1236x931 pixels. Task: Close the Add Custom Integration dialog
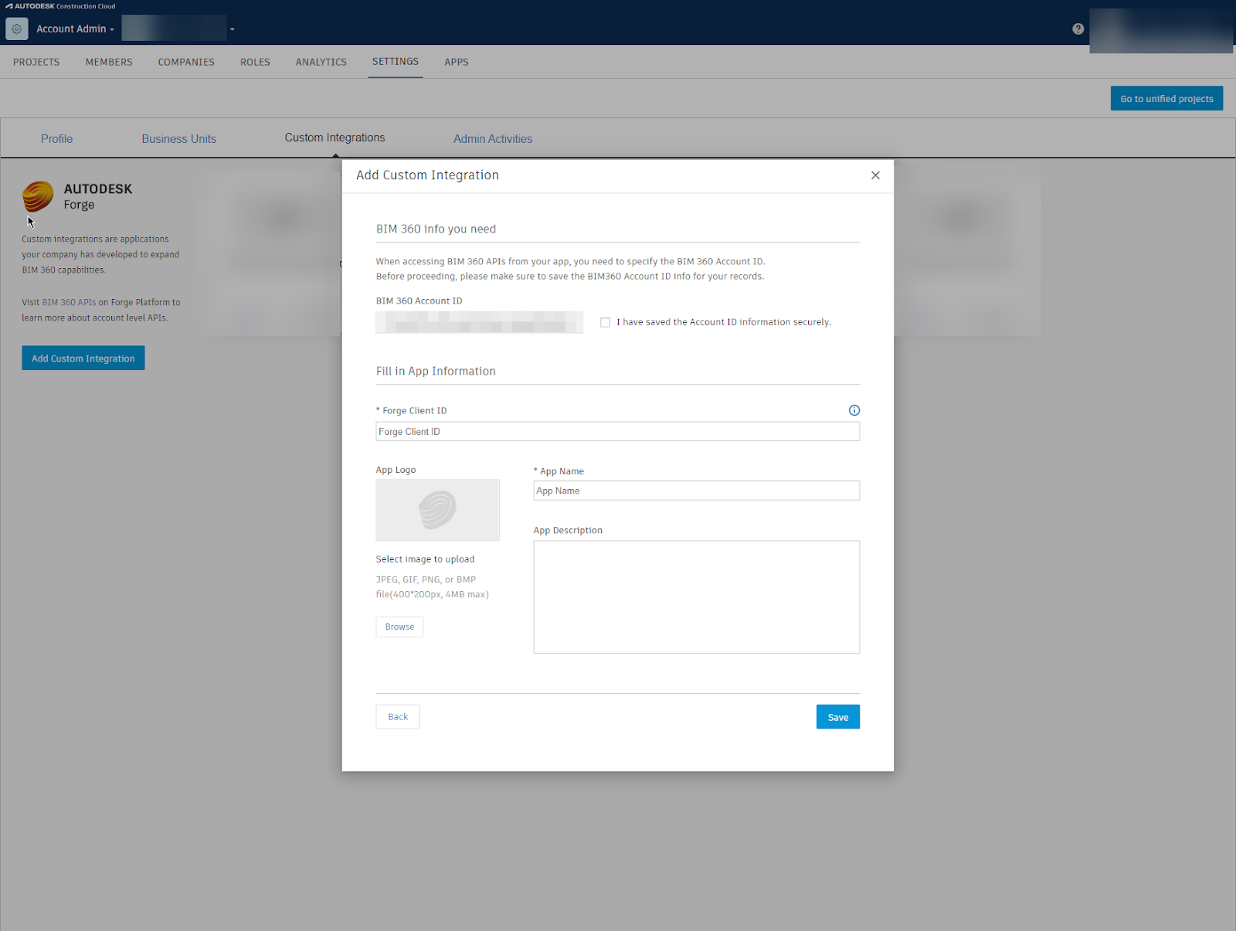point(875,175)
